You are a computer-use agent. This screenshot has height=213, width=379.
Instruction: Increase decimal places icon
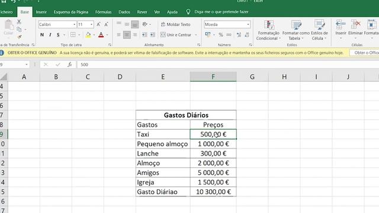(x=239, y=35)
